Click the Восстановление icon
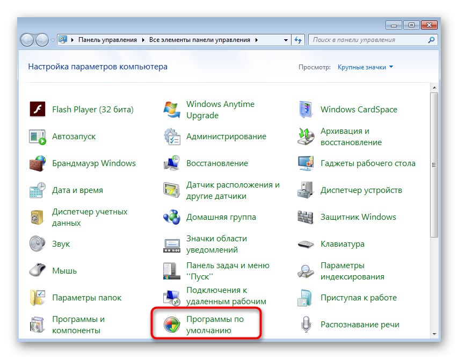Viewport: 458px width, 359px height. tap(172, 163)
